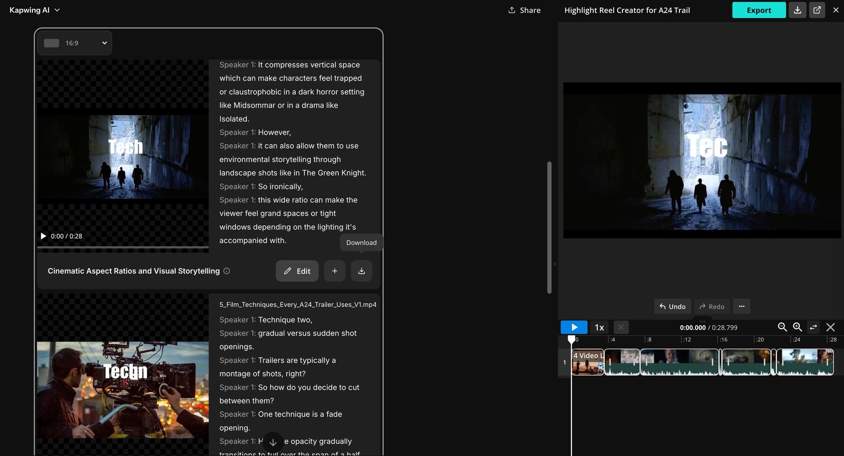
Task: Click the Undo button
Action: pos(673,307)
